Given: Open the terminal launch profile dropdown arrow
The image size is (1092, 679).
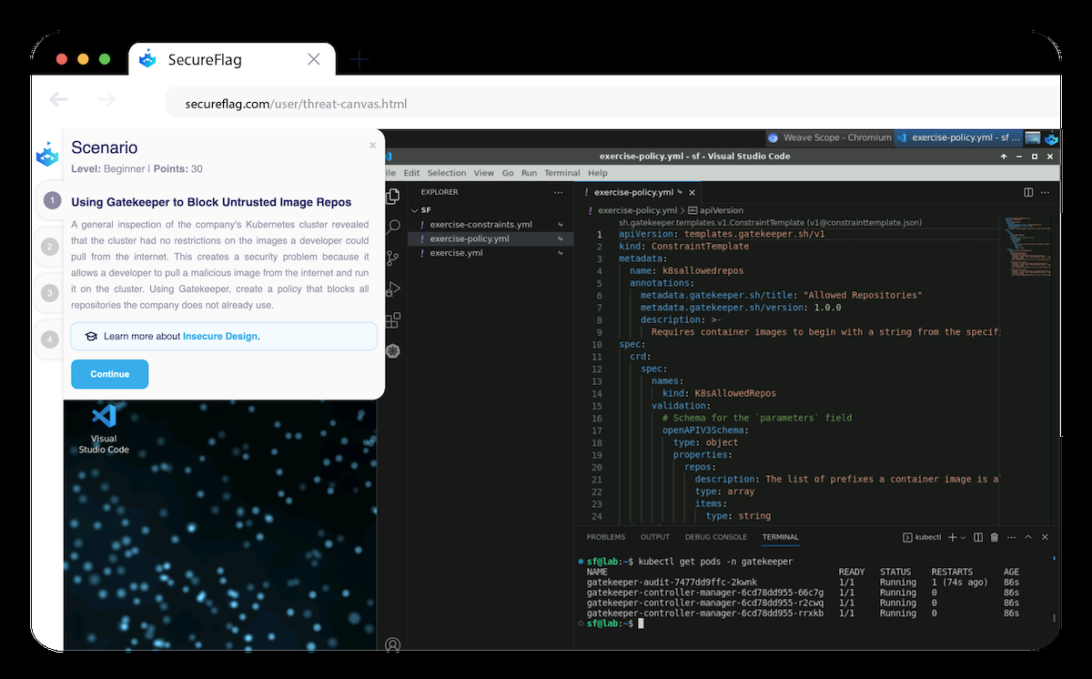Looking at the screenshot, I should click(x=963, y=537).
